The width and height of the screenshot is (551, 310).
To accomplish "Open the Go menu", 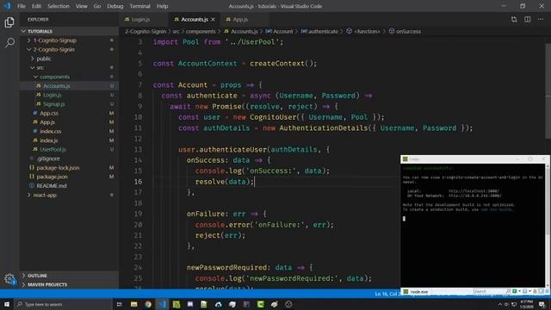I will (97, 6).
